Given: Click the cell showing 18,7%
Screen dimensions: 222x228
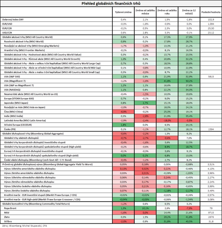Looking at the screenshot, I should coord(189,147).
